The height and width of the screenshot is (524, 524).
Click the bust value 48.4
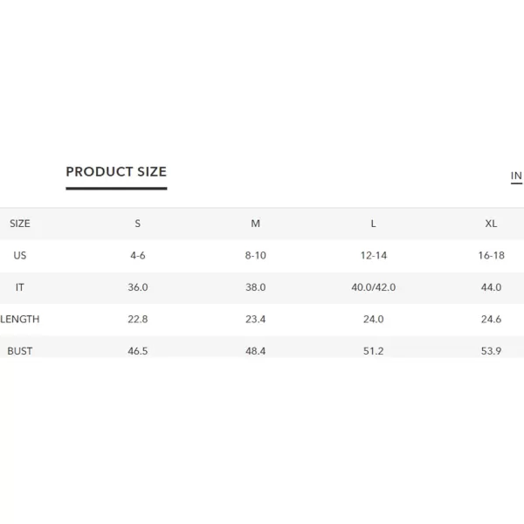click(256, 351)
